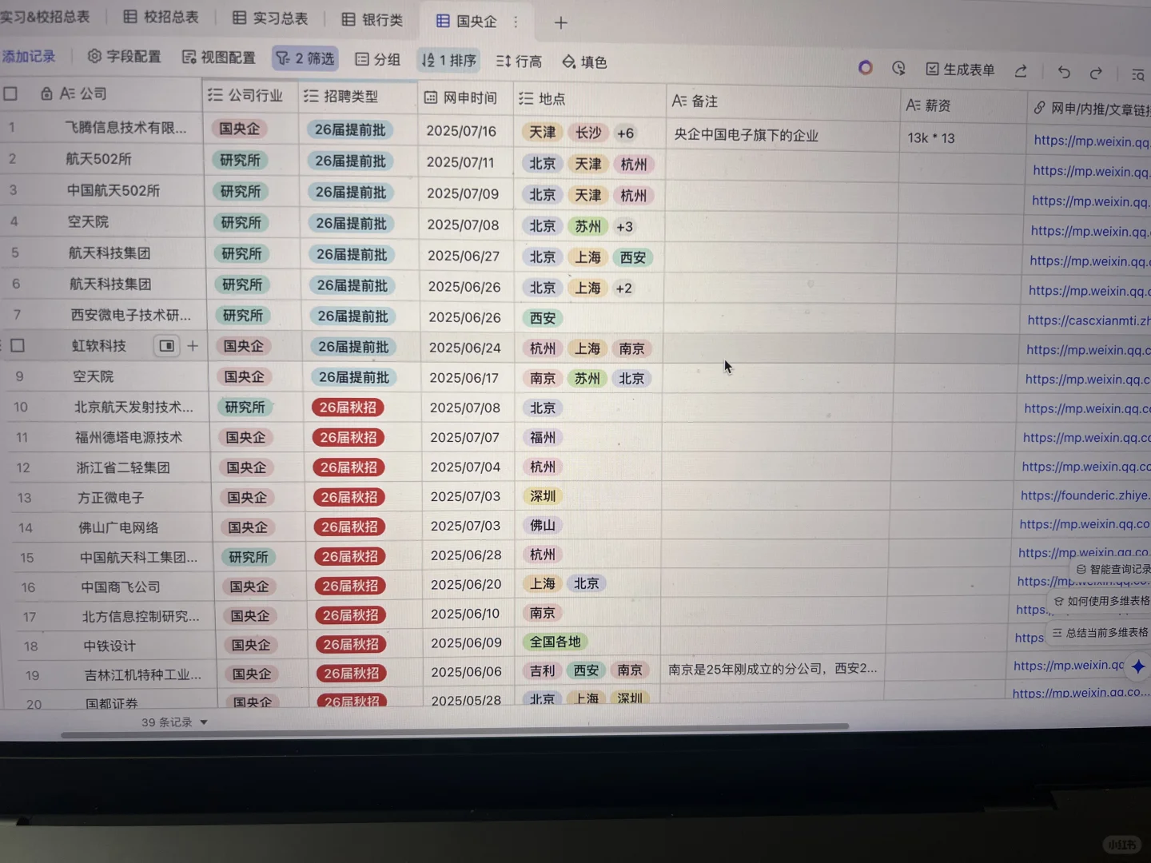This screenshot has width=1151, height=863.
Task: Select the 南京是25年刚成立的分公司 remark cell
Action: [773, 668]
